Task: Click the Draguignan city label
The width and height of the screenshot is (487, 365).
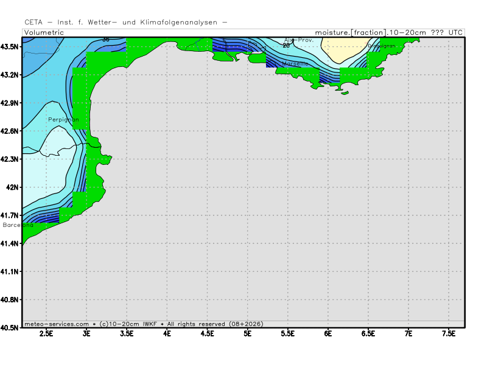Action: (381, 46)
